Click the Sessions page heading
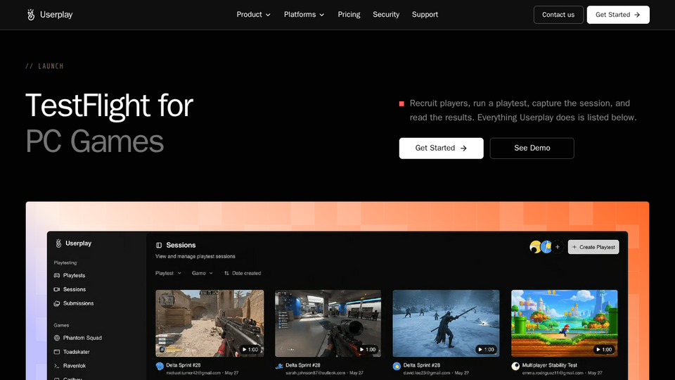Viewport: 675px width, 380px height. (181, 245)
